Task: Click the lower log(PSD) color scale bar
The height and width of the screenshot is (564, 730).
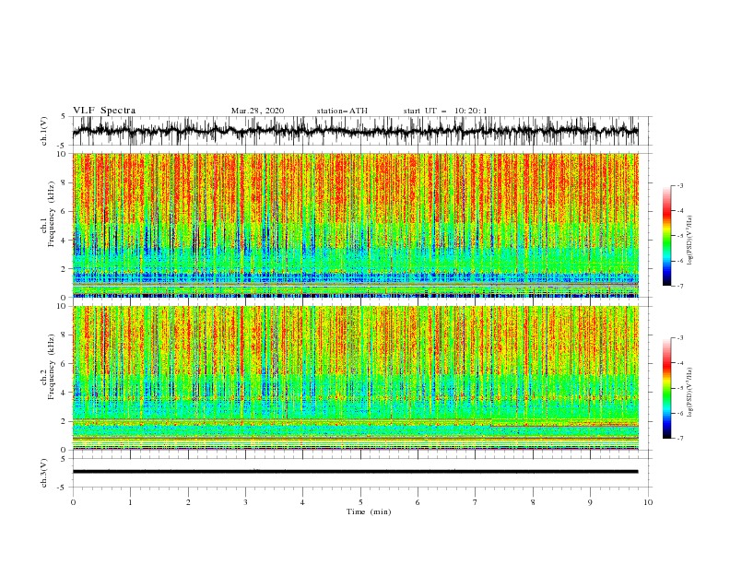Action: (x=667, y=388)
